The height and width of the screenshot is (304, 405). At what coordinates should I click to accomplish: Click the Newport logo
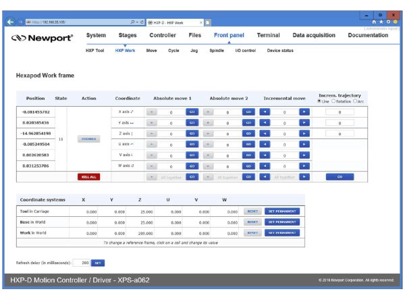42,38
